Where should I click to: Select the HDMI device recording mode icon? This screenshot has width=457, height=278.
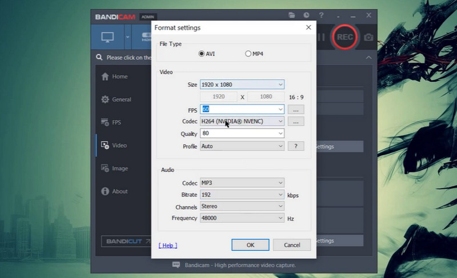[x=146, y=37]
